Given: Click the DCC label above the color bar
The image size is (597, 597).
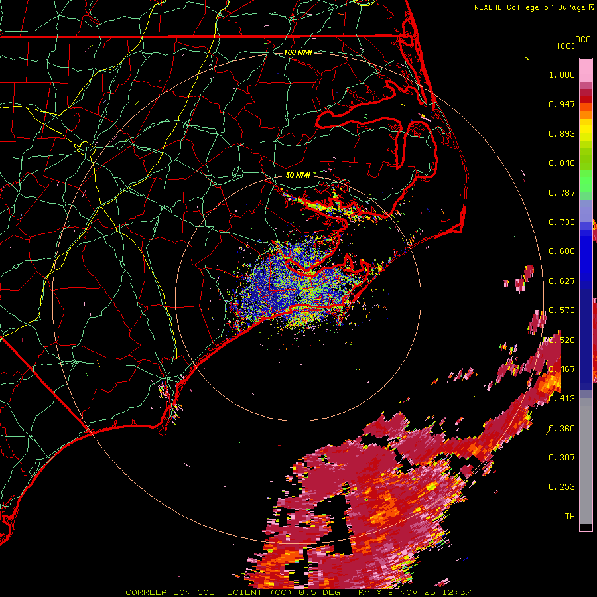Looking at the screenshot, I should point(582,40).
